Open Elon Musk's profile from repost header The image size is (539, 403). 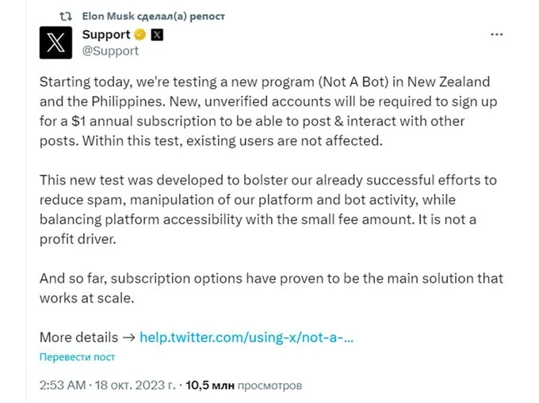click(109, 16)
